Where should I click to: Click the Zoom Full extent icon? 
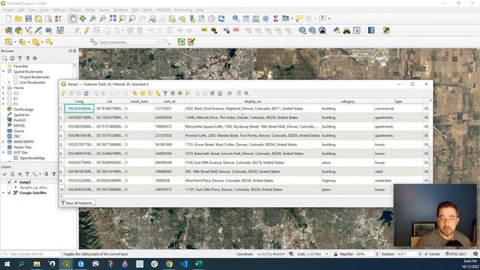(x=112, y=19)
